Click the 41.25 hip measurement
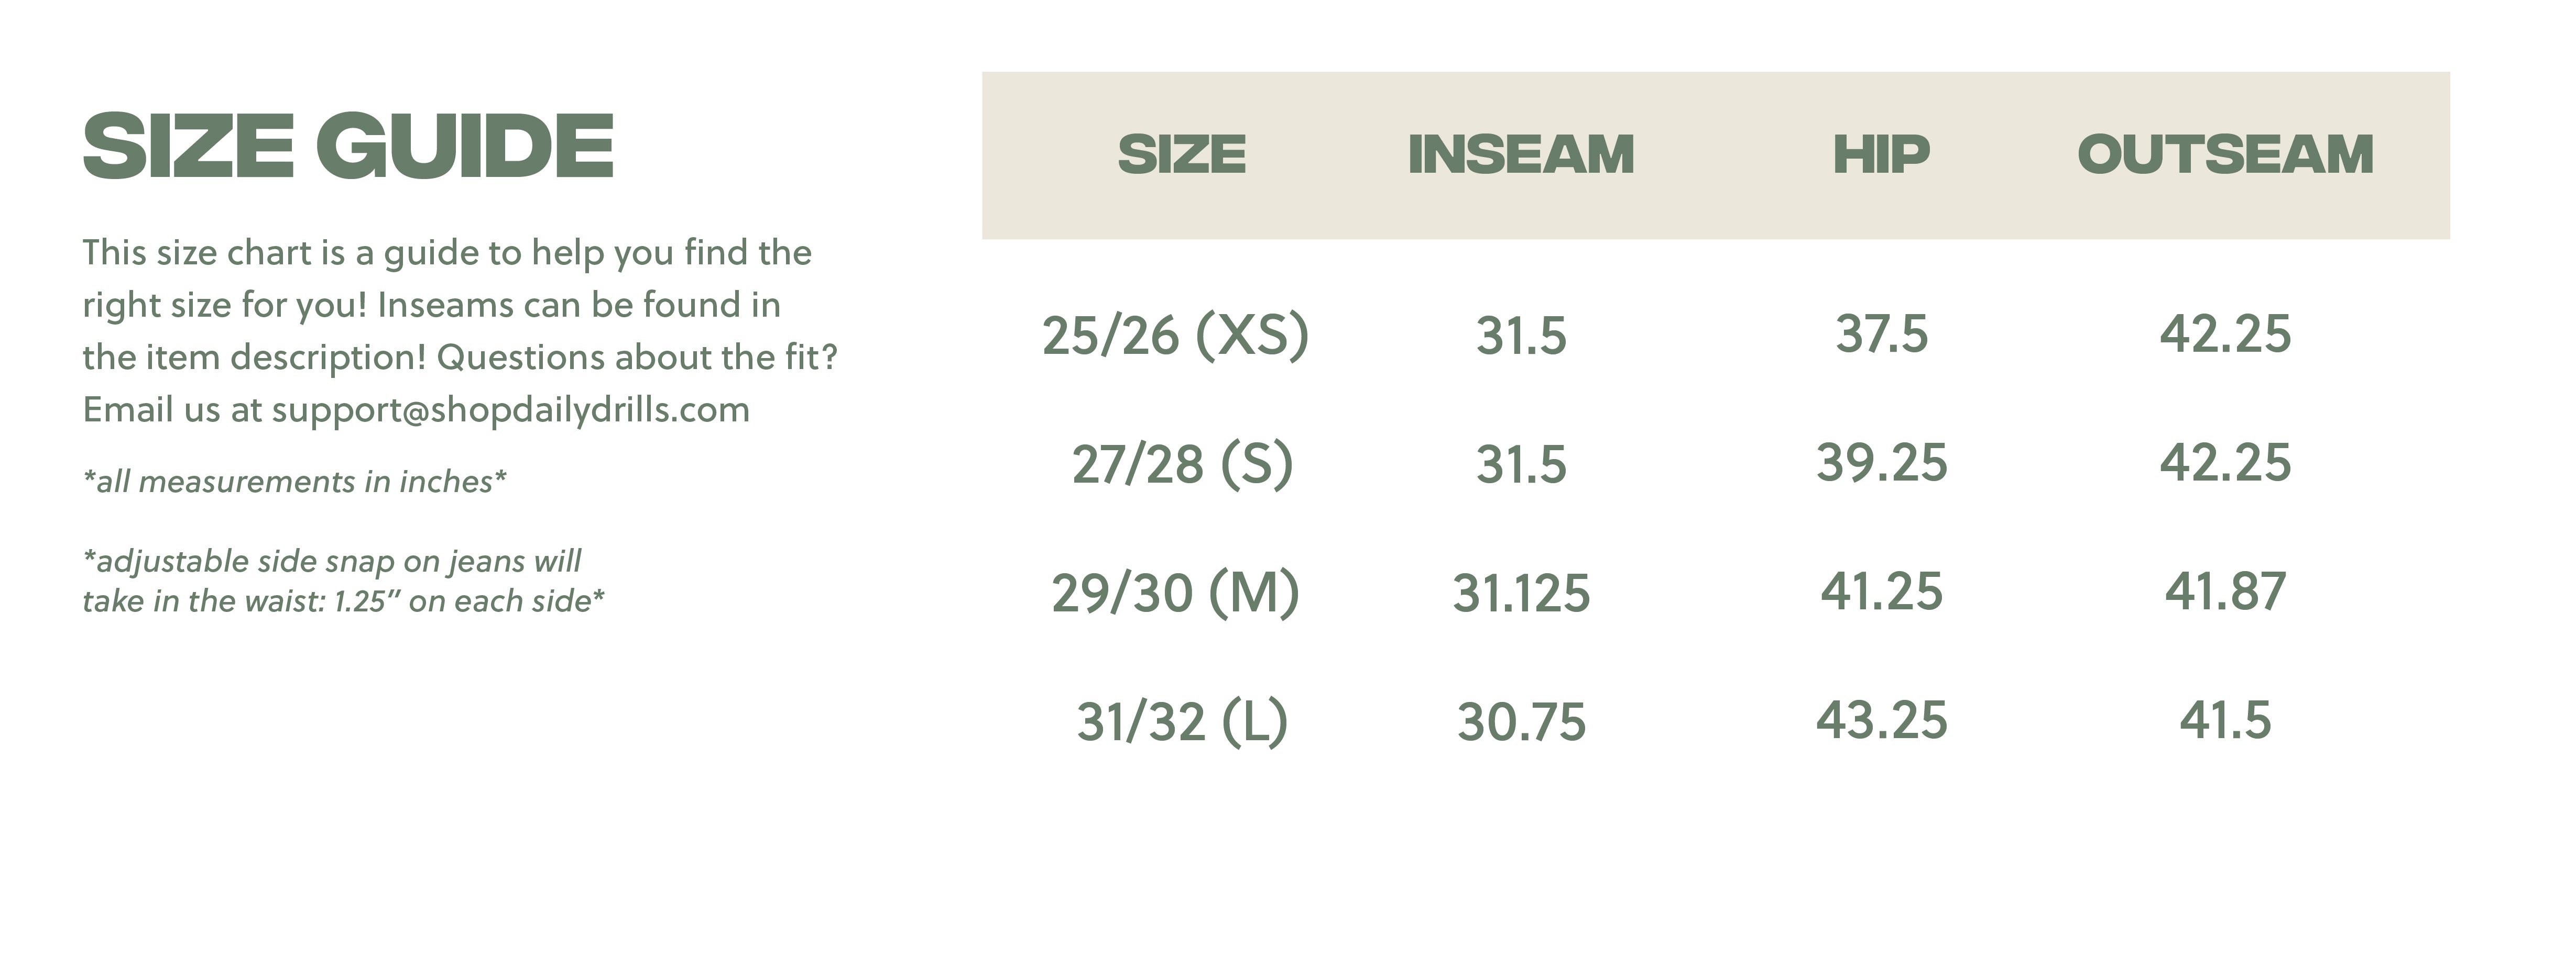The width and height of the screenshot is (2576, 959). [1881, 592]
